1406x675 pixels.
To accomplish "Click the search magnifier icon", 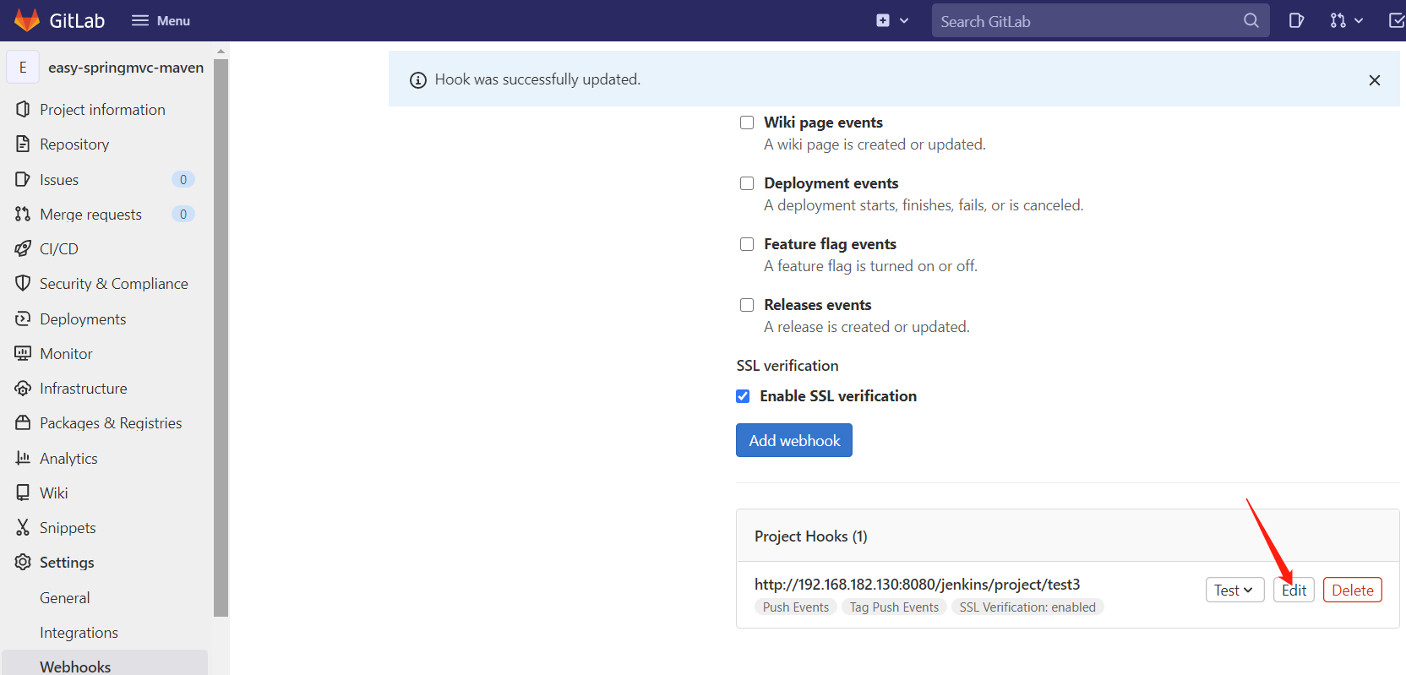I will 1251,20.
